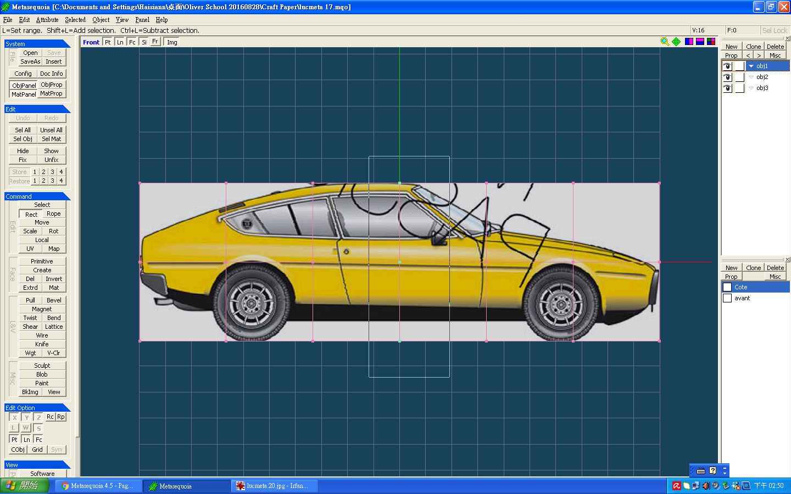Screen dimensions: 791x494
Task: Collapse the Edit Option panel header
Action: 37,407
